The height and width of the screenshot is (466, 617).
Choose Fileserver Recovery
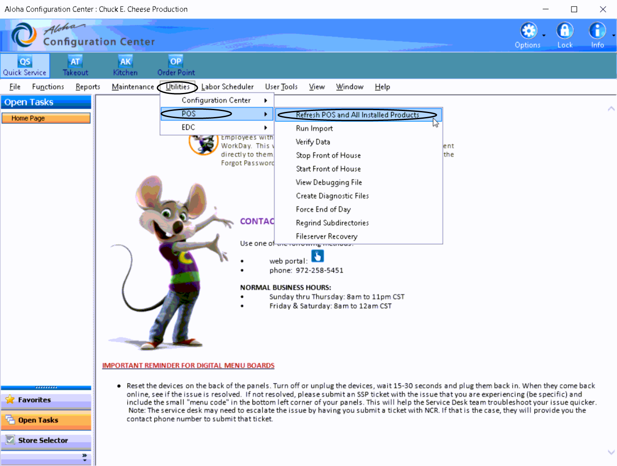tap(359, 236)
